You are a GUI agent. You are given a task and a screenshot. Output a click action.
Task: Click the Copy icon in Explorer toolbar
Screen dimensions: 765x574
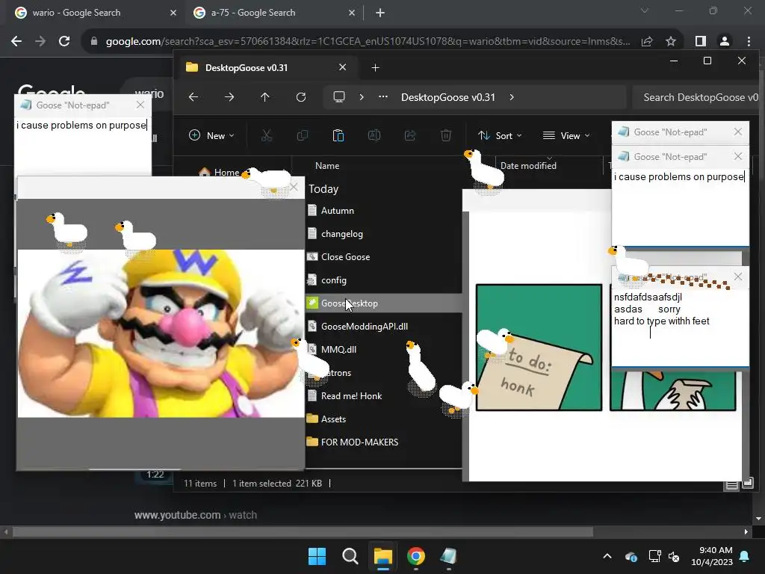tap(303, 136)
